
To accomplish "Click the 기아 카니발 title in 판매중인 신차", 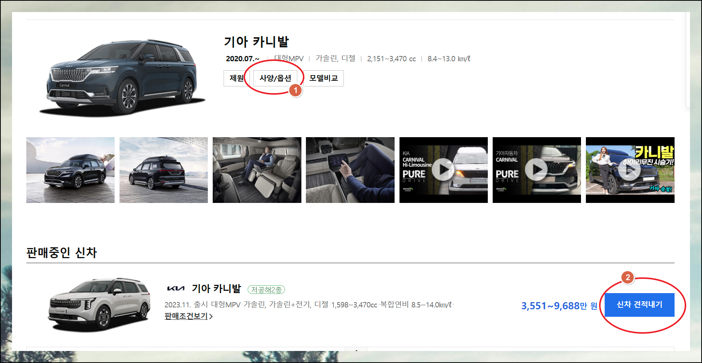I will (x=216, y=289).
